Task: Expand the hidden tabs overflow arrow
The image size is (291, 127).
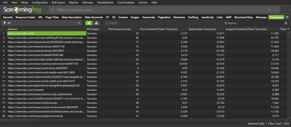Action: (x=288, y=17)
